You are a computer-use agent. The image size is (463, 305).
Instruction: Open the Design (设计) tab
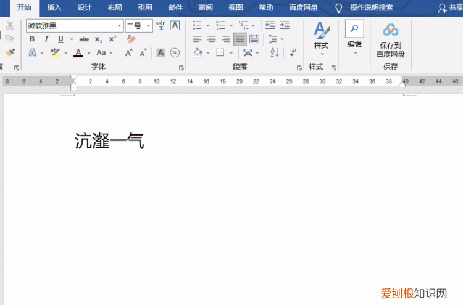click(85, 7)
